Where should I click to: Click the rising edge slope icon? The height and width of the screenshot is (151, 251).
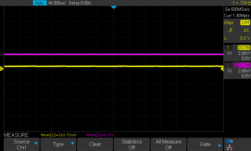point(230,30)
